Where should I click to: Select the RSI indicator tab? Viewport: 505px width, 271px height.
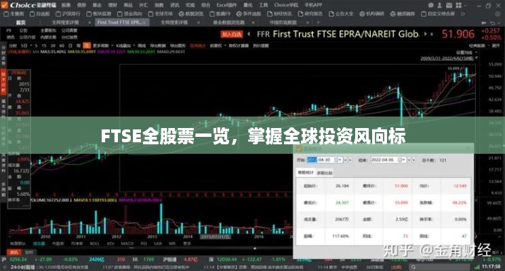(x=144, y=244)
